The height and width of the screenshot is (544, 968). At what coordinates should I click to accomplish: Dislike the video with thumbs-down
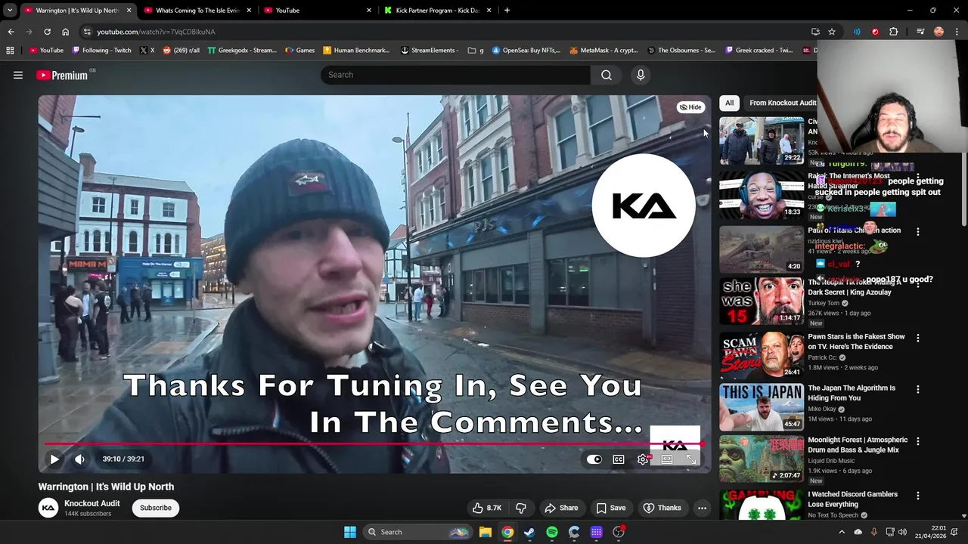tap(520, 508)
